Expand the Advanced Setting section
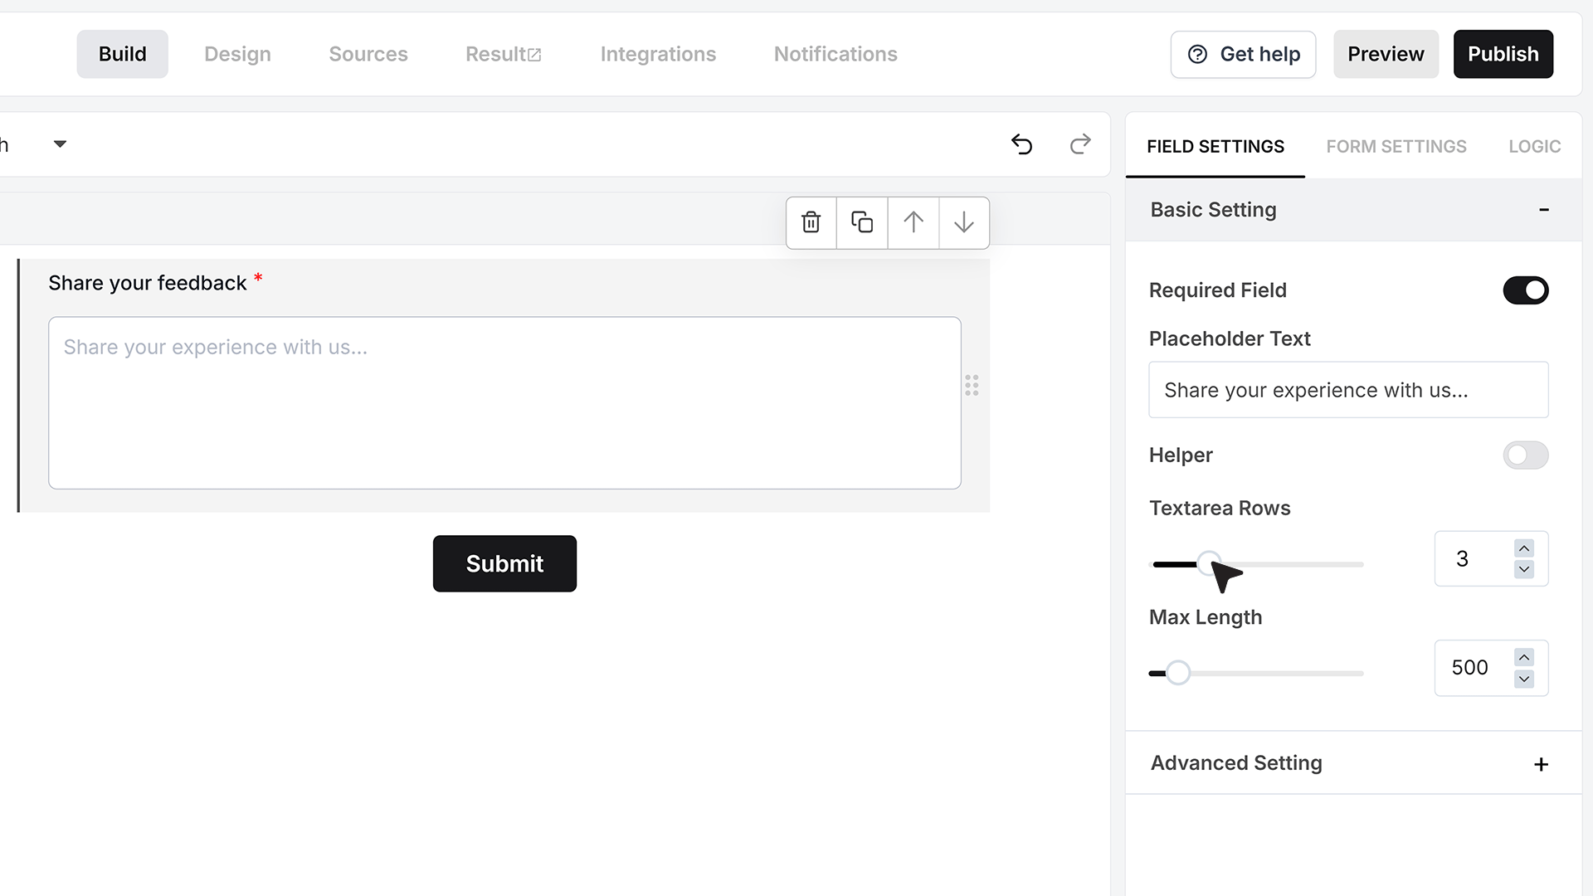The image size is (1593, 896). point(1541,764)
